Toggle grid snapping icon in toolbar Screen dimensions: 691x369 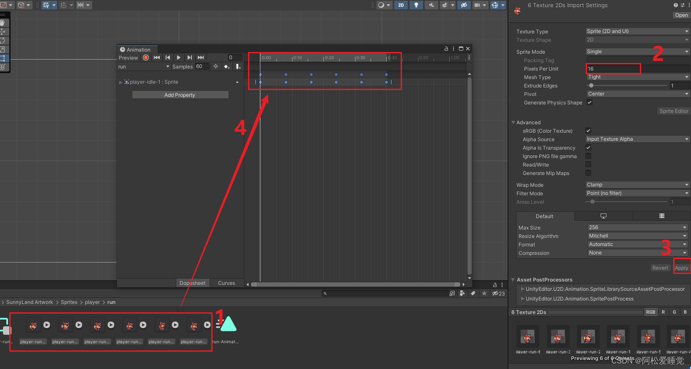pos(63,5)
